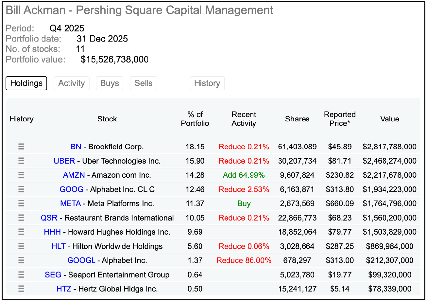Click the reported price $79.77
The image size is (427, 301).
[340, 232]
